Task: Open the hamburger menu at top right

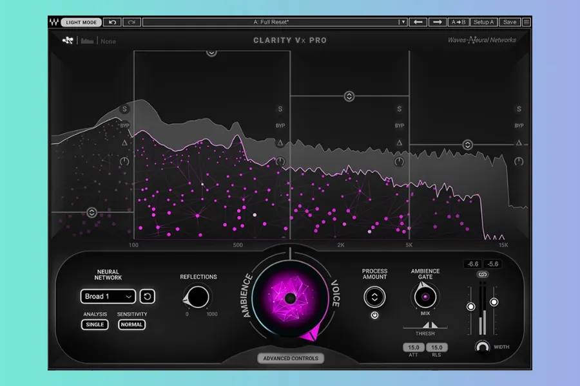Action: click(x=527, y=22)
